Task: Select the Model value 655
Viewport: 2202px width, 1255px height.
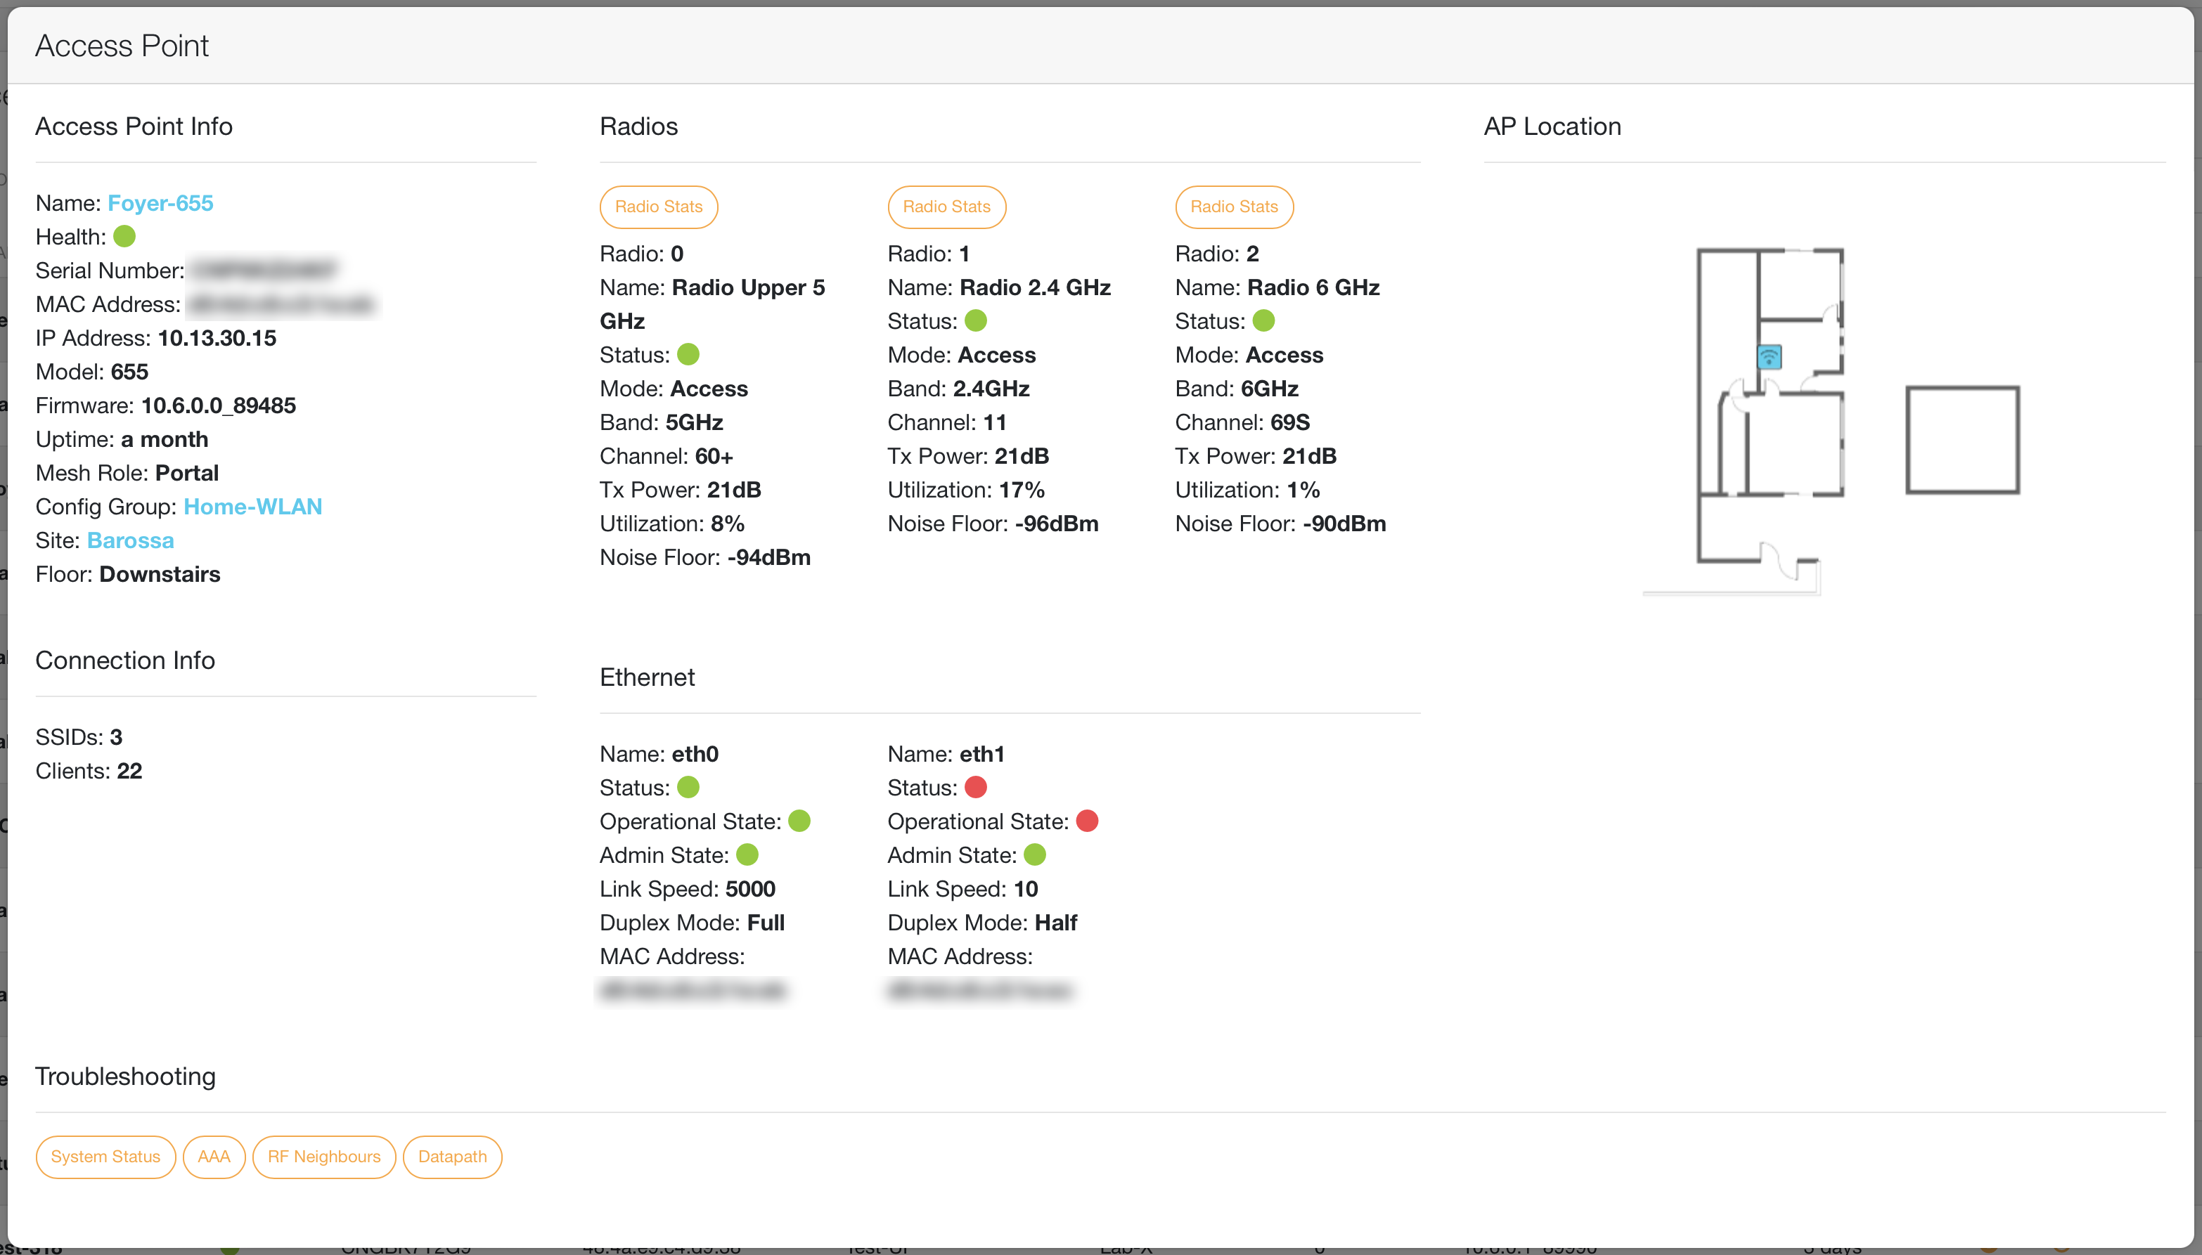Action: point(129,372)
